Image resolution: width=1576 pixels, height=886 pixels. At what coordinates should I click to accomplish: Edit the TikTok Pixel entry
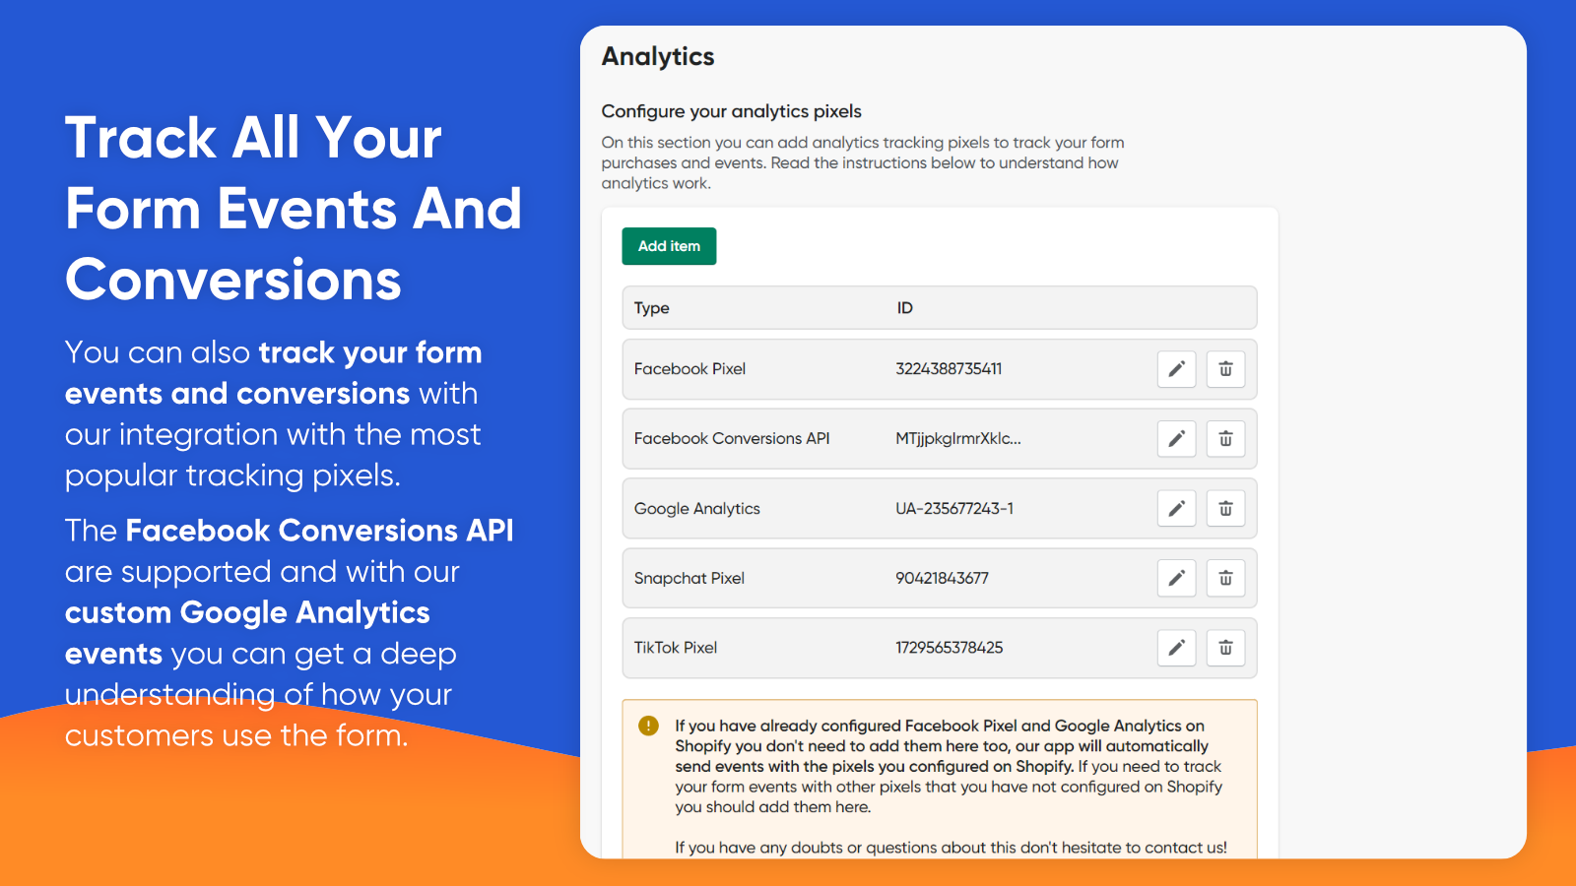tap(1176, 648)
